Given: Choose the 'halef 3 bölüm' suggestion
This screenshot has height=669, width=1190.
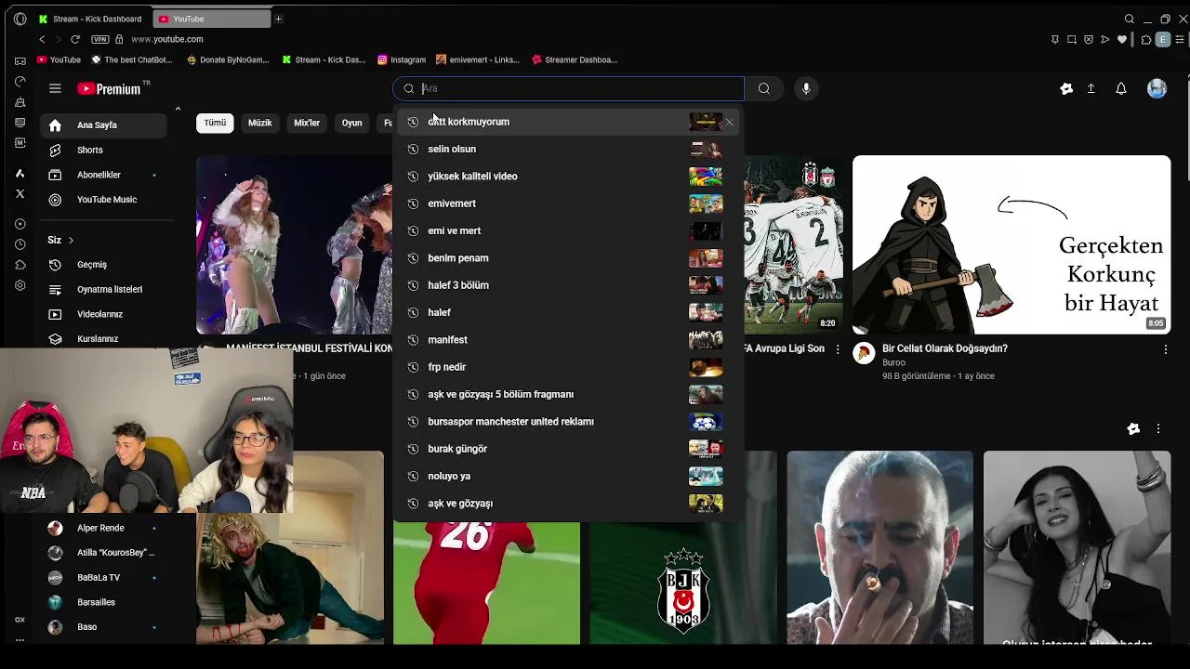Looking at the screenshot, I should pyautogui.click(x=568, y=285).
